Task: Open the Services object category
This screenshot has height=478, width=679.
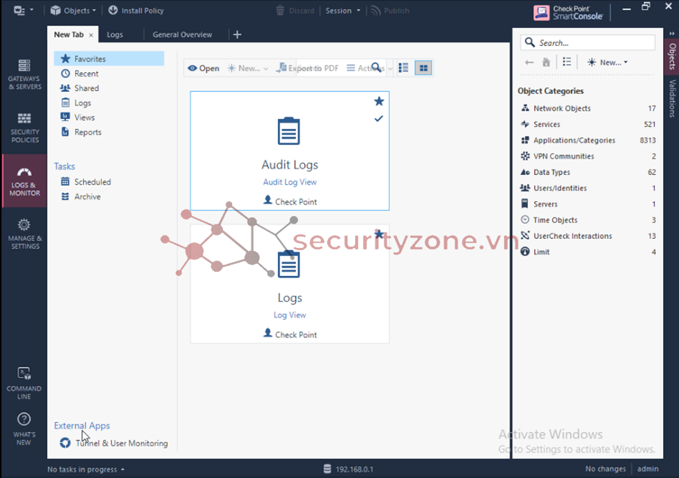Action: tap(588, 124)
